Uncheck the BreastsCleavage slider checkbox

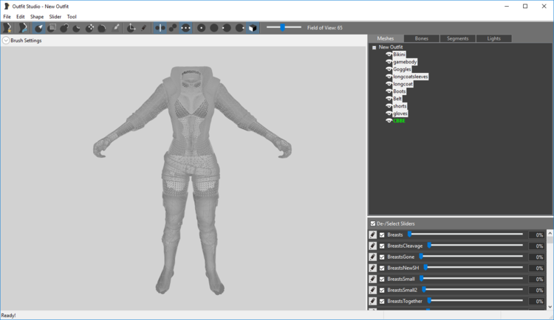tap(382, 246)
